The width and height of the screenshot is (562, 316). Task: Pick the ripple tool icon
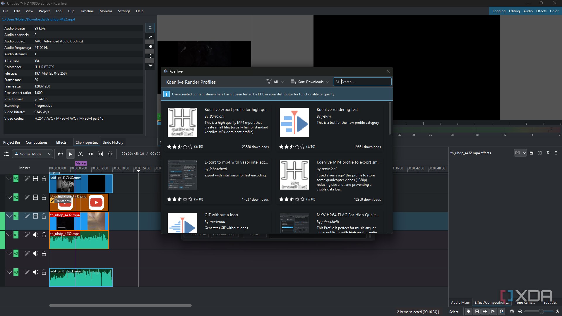tap(110, 154)
